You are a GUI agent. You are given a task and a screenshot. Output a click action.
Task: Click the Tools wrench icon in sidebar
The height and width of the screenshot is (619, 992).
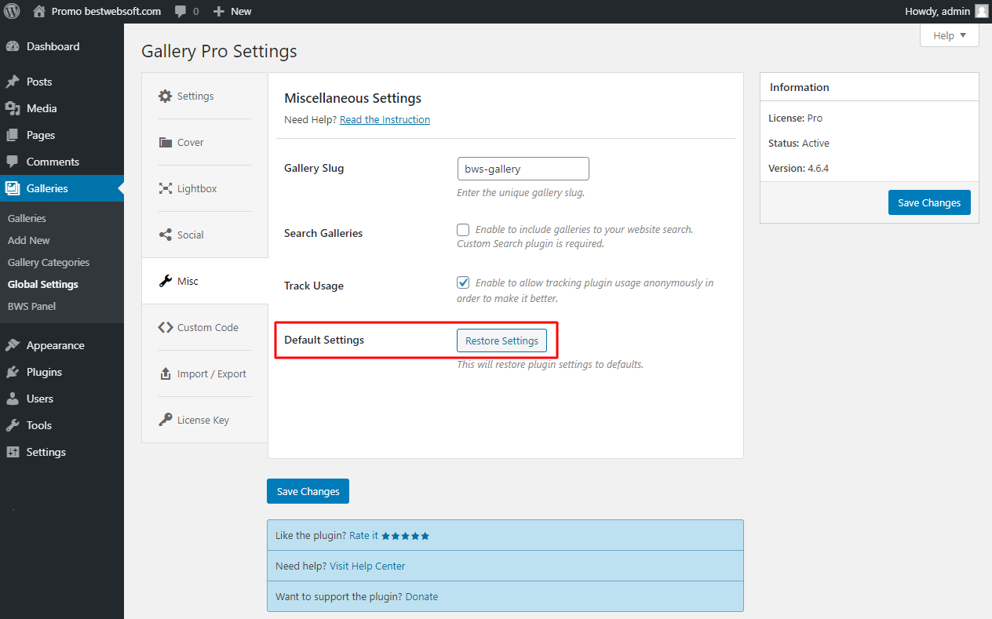point(13,425)
